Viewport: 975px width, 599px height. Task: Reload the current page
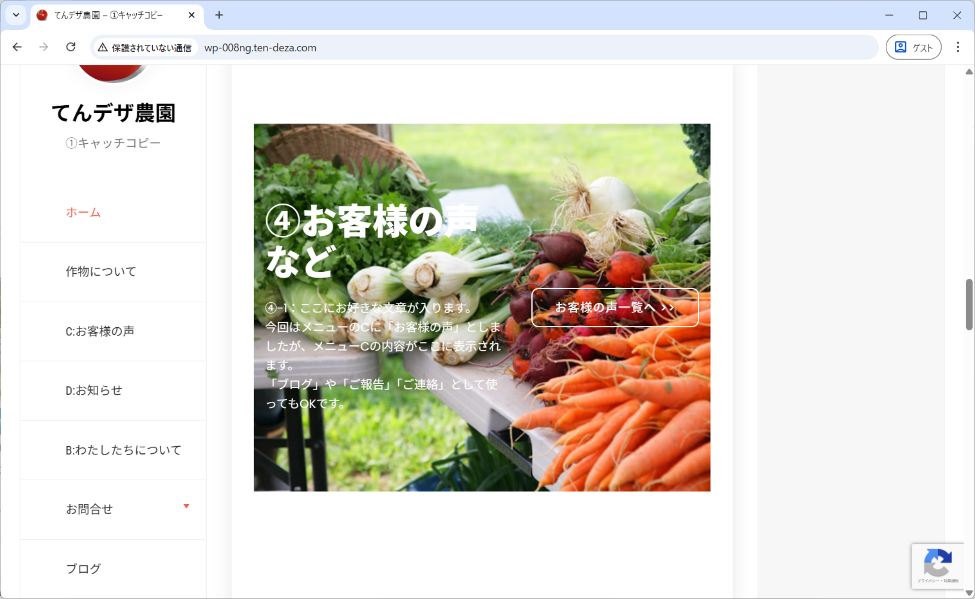click(71, 47)
